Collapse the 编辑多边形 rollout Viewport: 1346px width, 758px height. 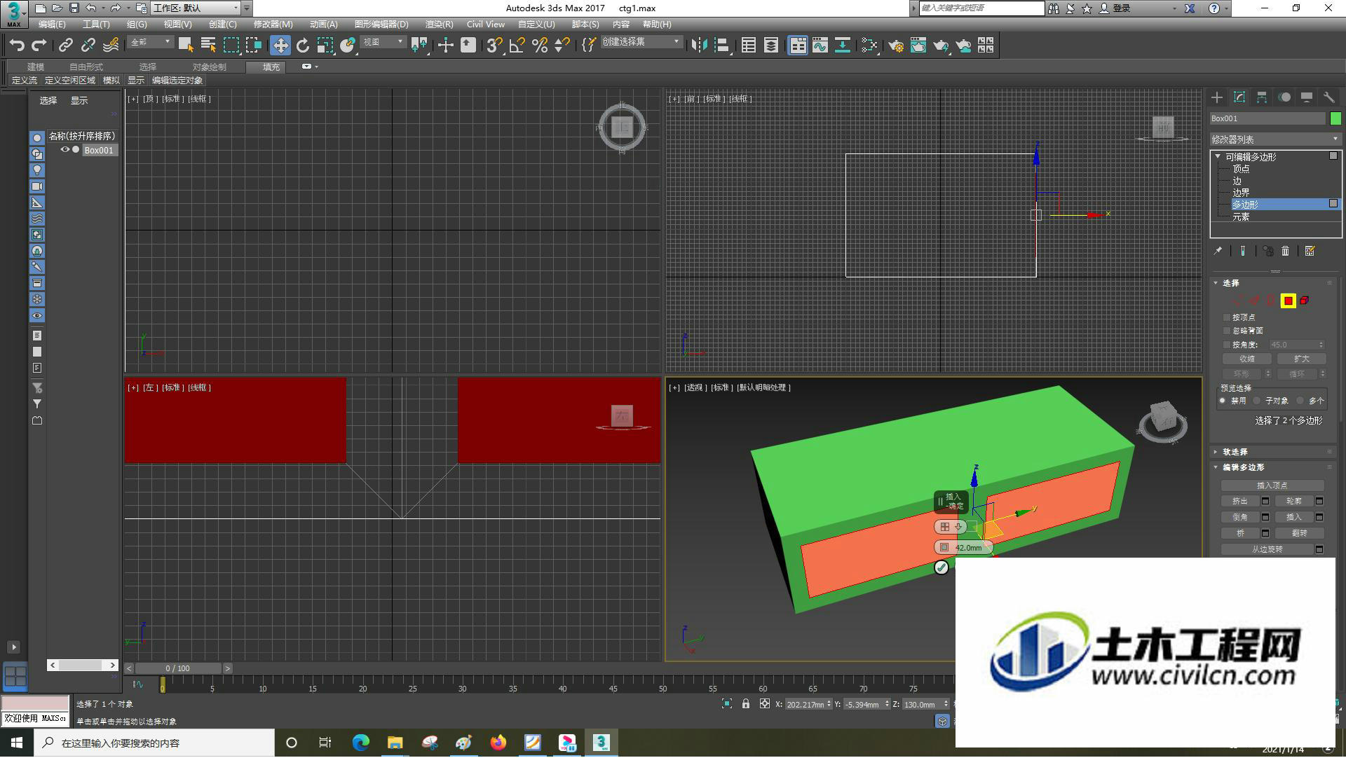point(1216,467)
